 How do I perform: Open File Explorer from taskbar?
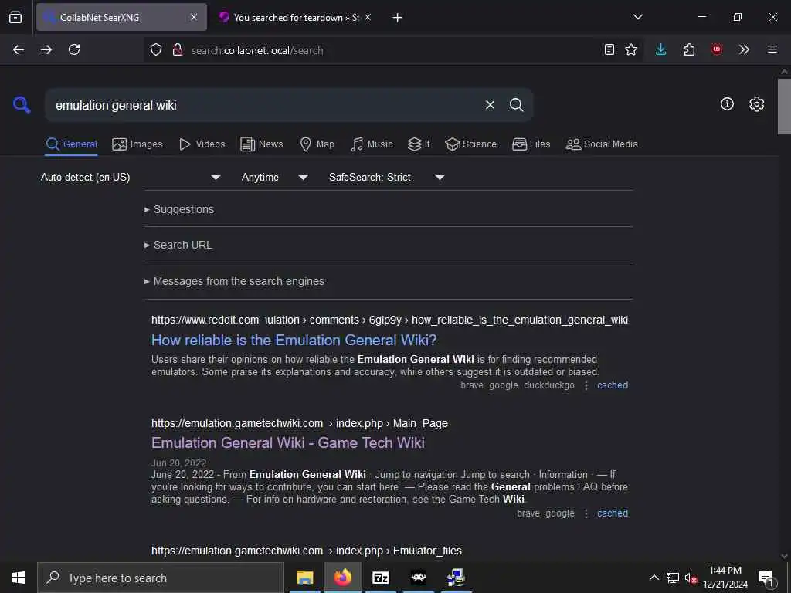[304, 578]
